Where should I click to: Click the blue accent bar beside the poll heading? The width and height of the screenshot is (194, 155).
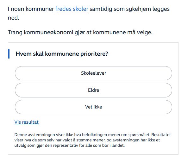point(9,54)
